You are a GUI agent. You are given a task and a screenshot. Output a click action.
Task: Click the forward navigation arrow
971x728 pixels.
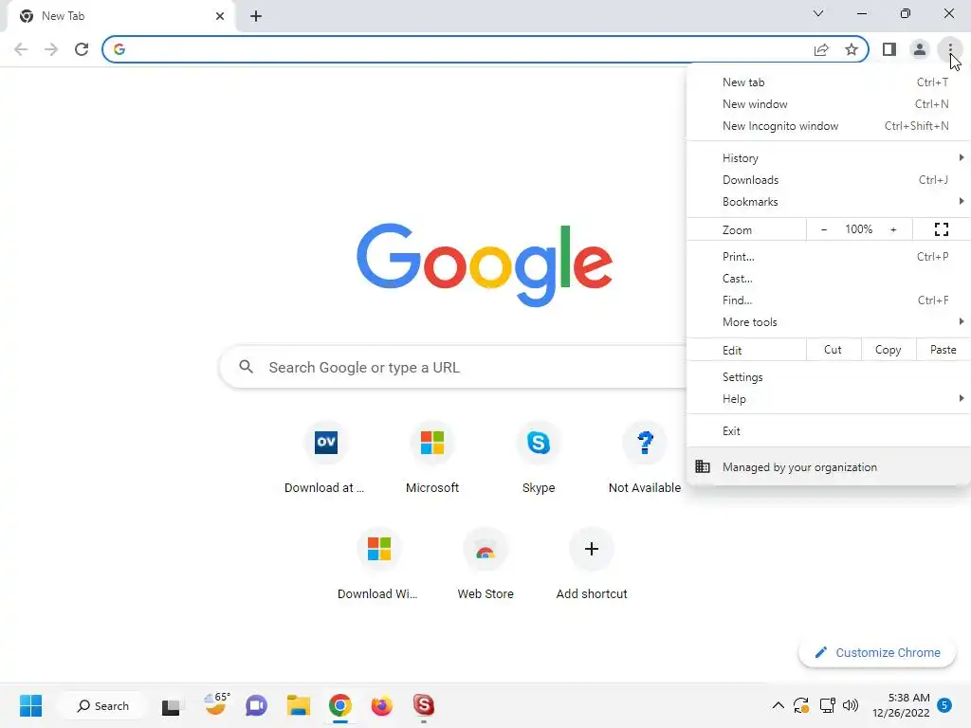[51, 49]
